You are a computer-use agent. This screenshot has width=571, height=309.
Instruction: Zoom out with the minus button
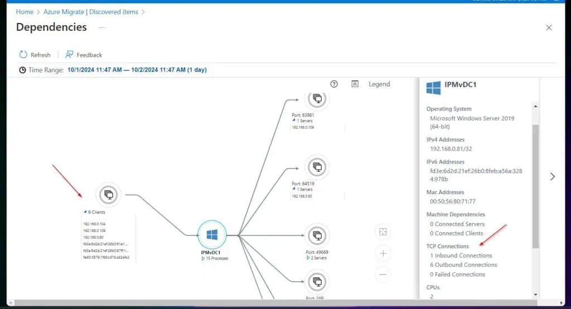(x=383, y=274)
